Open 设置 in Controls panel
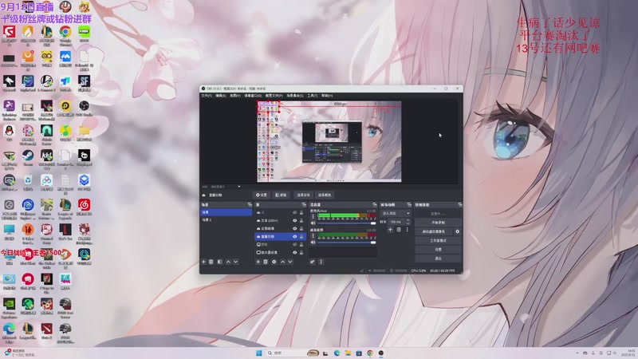Viewport: 638px width, 359px height. pos(438,250)
